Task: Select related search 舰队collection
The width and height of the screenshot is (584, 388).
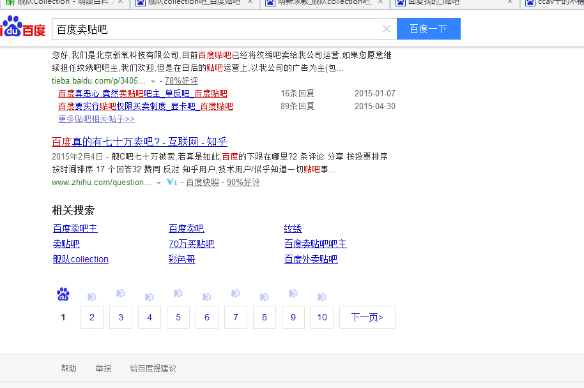Action: (81, 259)
